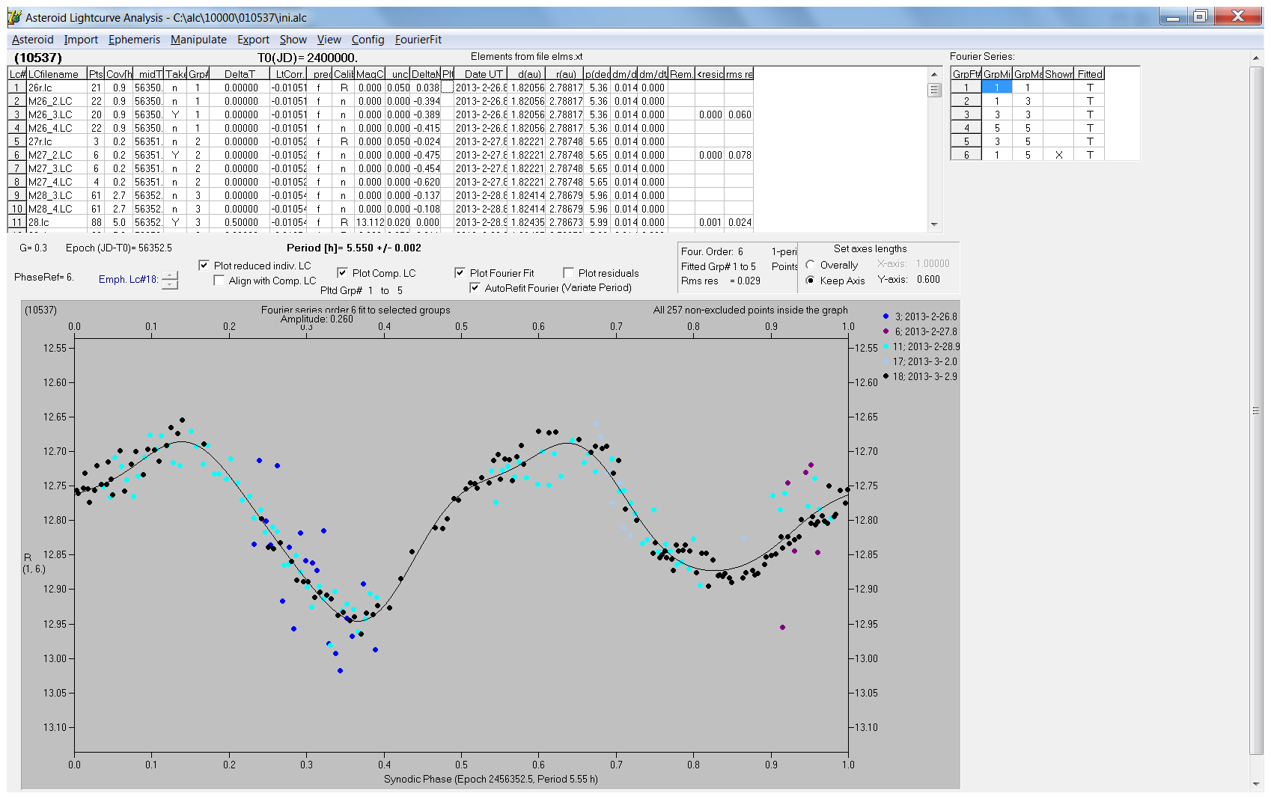Select row 26r.lc in lightcurve table

tap(380, 88)
